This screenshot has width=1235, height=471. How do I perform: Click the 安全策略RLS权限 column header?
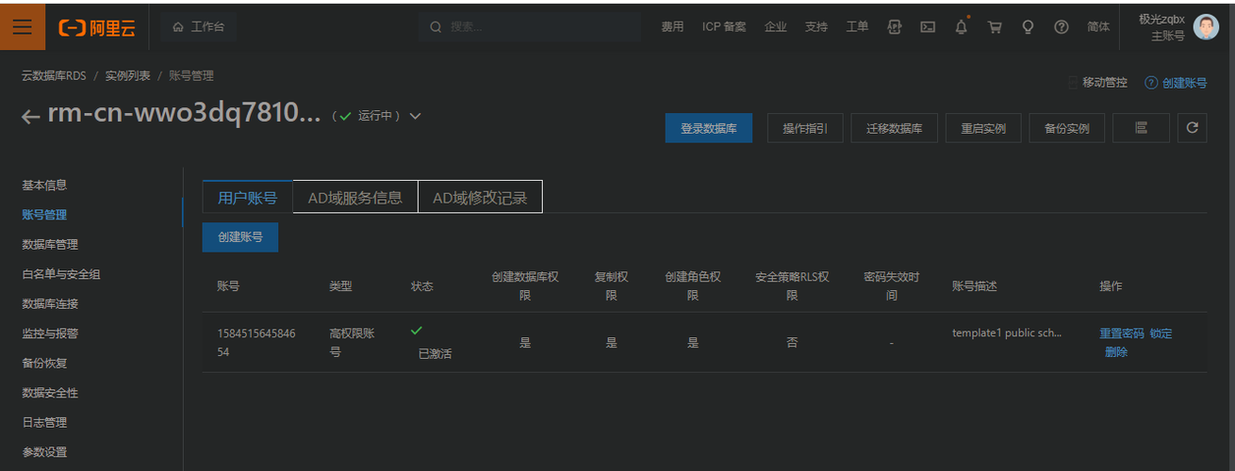point(792,286)
